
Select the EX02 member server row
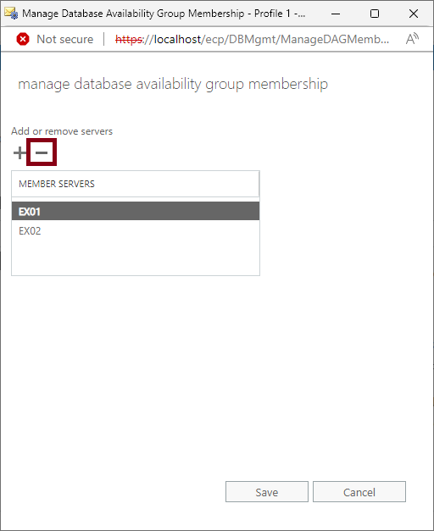pyautogui.click(x=136, y=231)
